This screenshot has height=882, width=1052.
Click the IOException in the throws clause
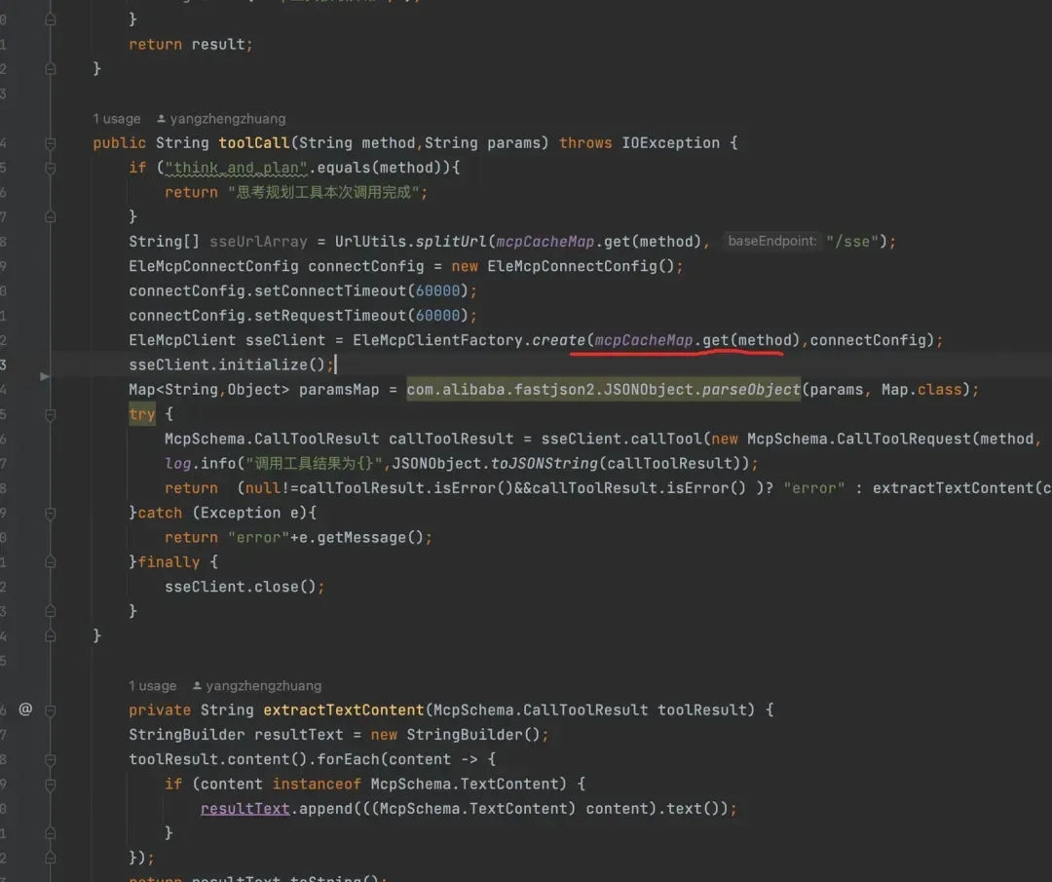pyautogui.click(x=670, y=143)
